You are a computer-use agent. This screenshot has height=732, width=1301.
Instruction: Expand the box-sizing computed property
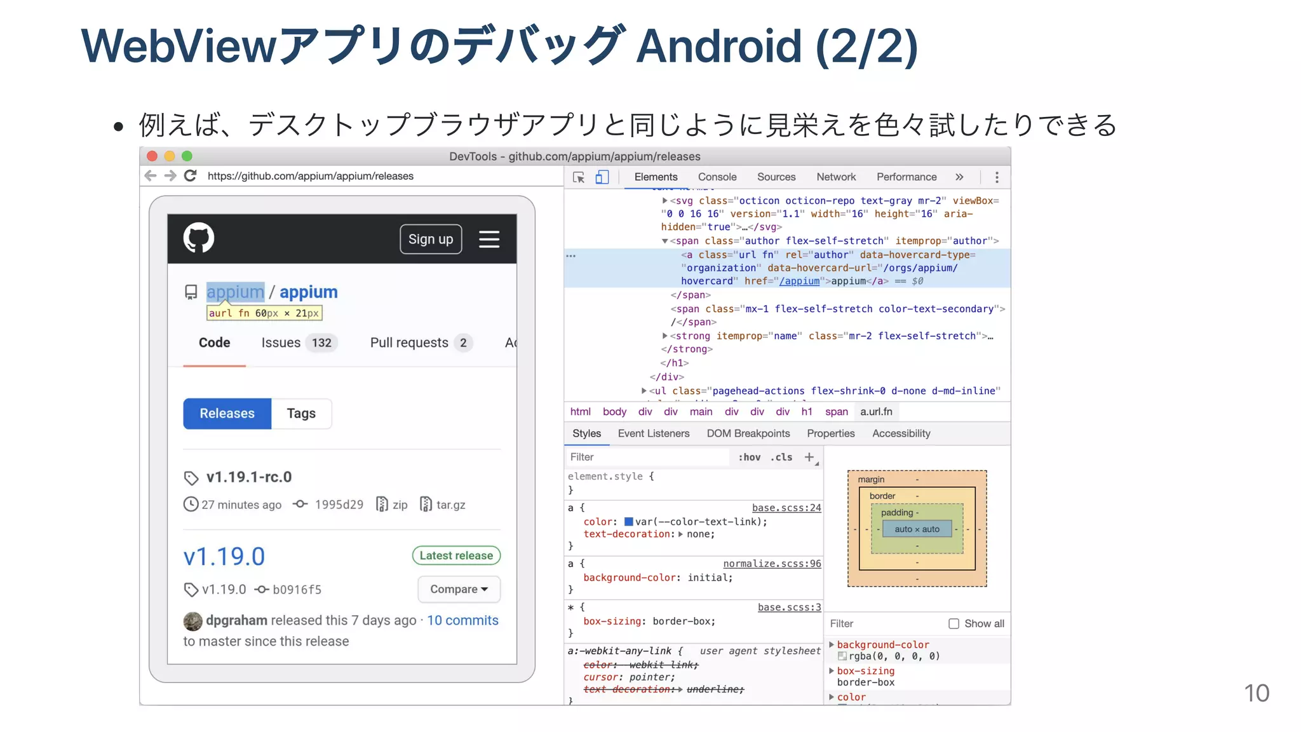click(x=832, y=670)
